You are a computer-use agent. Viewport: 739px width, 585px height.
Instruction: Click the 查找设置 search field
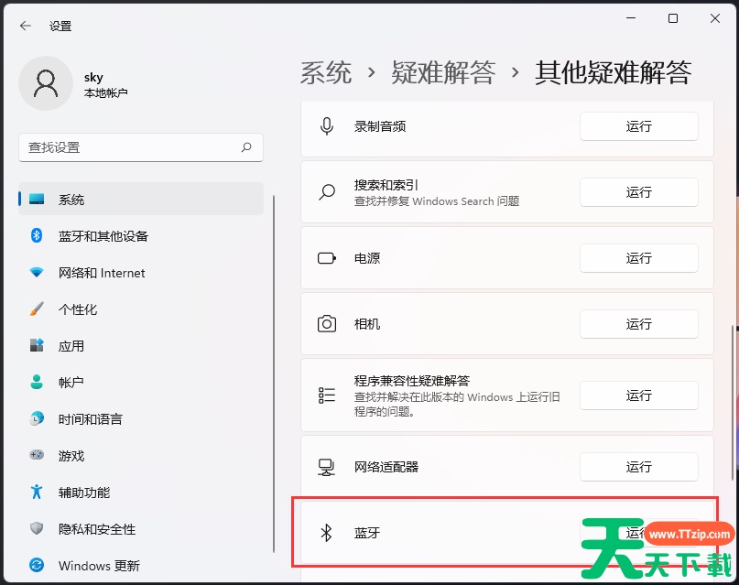(128, 147)
